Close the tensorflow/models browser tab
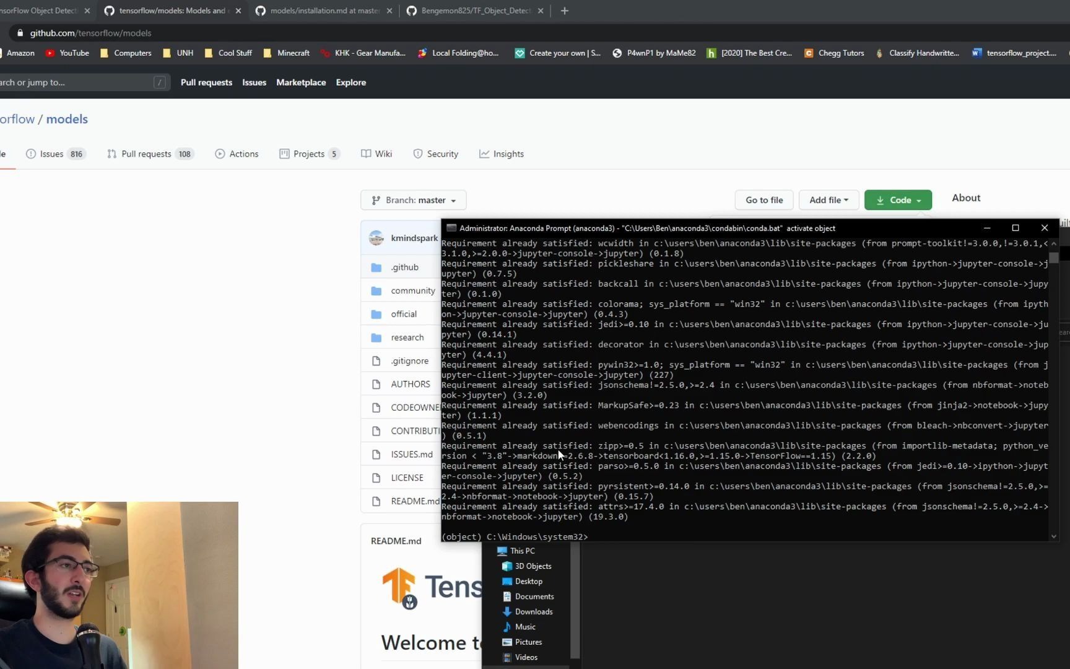This screenshot has height=669, width=1070. click(238, 11)
